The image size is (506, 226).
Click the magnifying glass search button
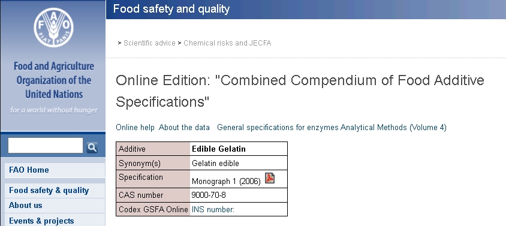tap(92, 147)
